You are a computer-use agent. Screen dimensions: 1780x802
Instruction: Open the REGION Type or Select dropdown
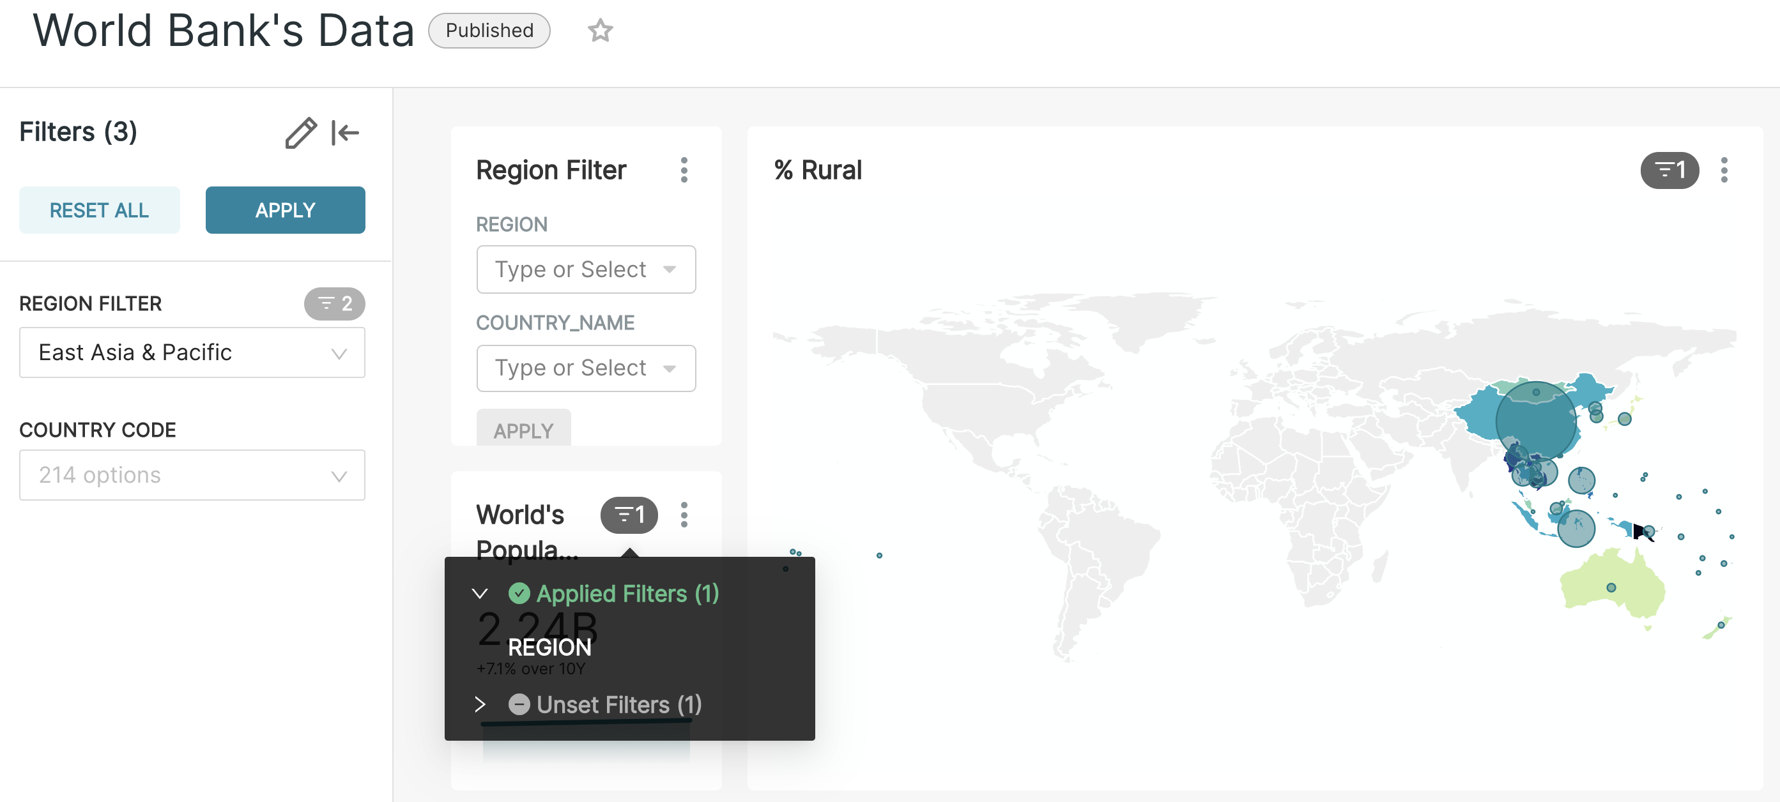coord(585,269)
